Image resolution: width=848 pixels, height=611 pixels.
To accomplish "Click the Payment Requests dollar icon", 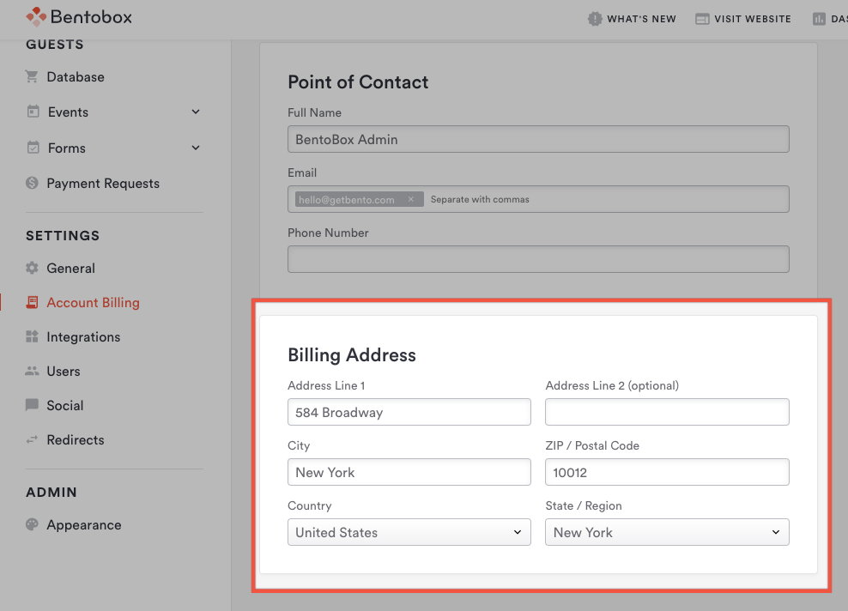I will [32, 183].
